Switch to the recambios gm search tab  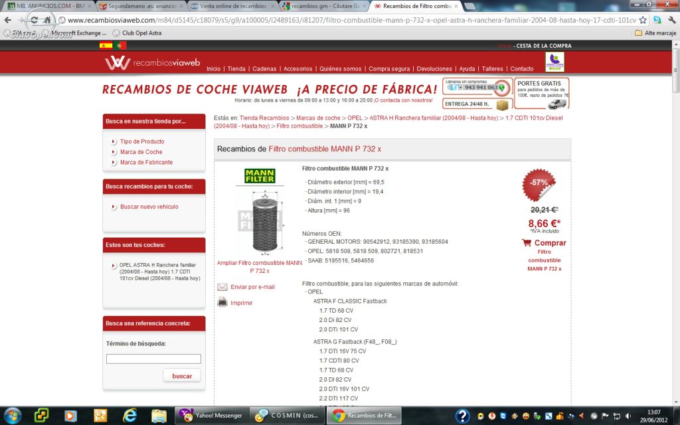point(325,6)
